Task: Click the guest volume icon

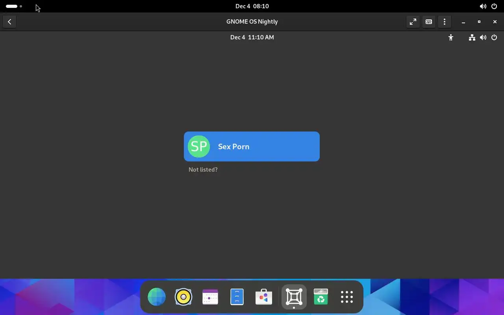Action: tap(483, 37)
